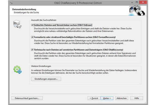Close the DiskRecovery window
This screenshot has width=158, height=105.
point(143,2)
